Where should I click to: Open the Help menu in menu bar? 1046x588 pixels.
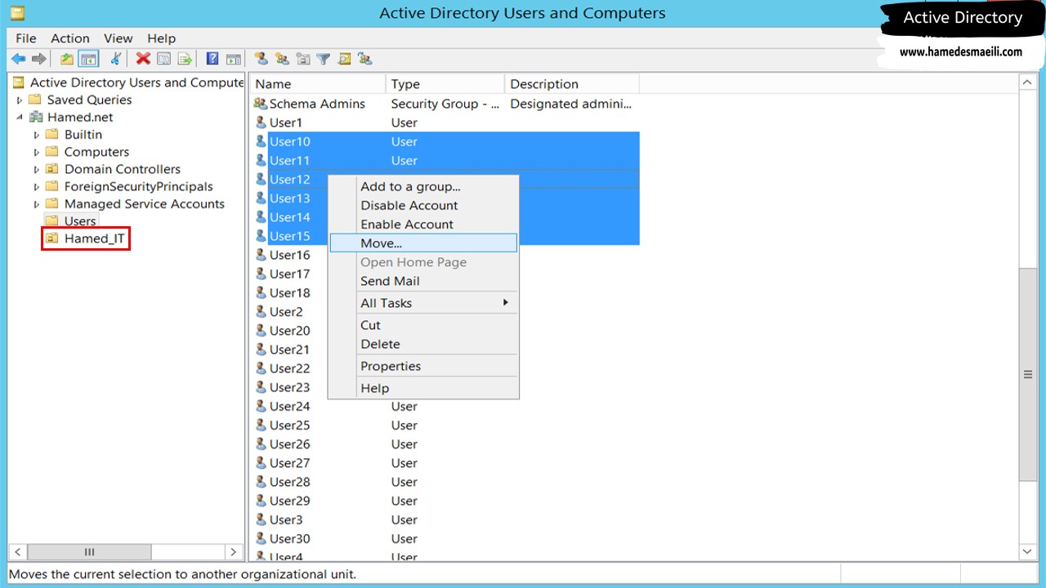pos(162,38)
